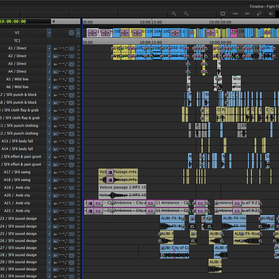Select the Wild clip on A5 track
This screenshot has width=279, height=279.
pyautogui.click(x=236, y=79)
